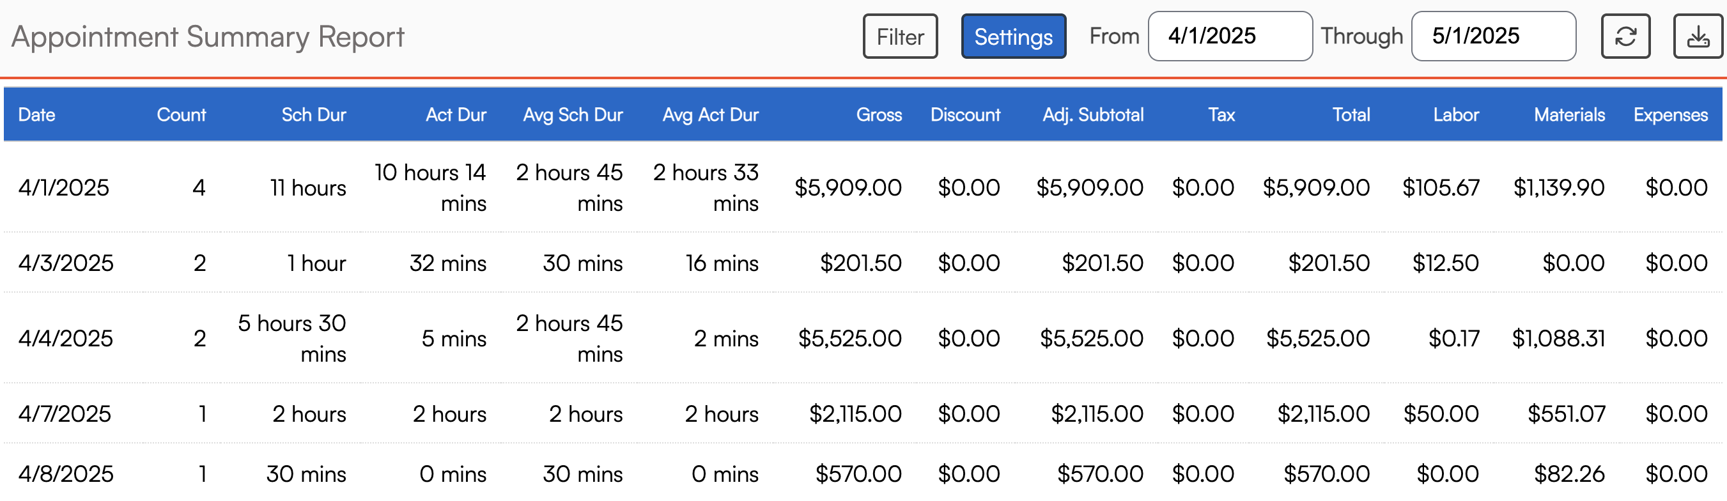Sort by Adj. Subtotal column header
The width and height of the screenshot is (1727, 501).
pos(1093,114)
